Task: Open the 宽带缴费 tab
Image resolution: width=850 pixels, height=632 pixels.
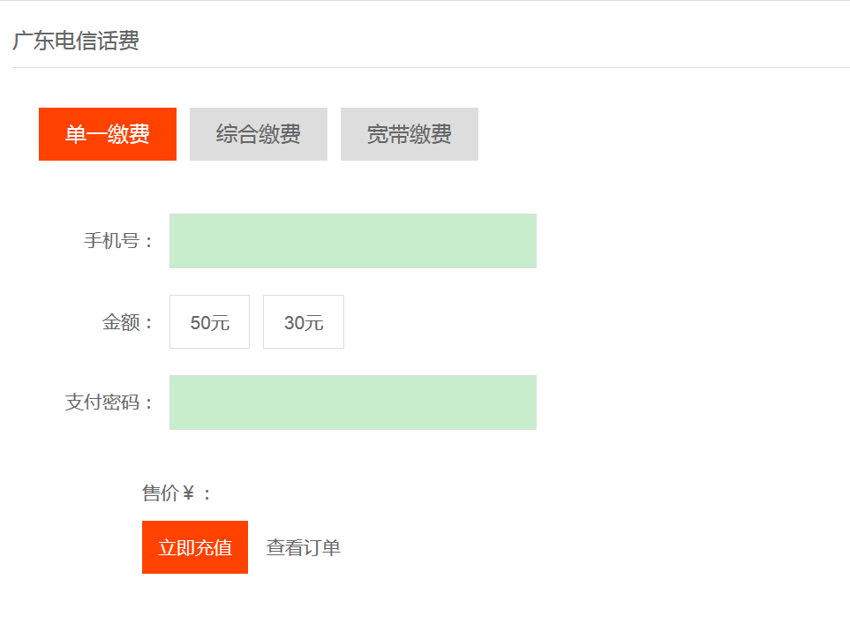Action: pyautogui.click(x=410, y=134)
